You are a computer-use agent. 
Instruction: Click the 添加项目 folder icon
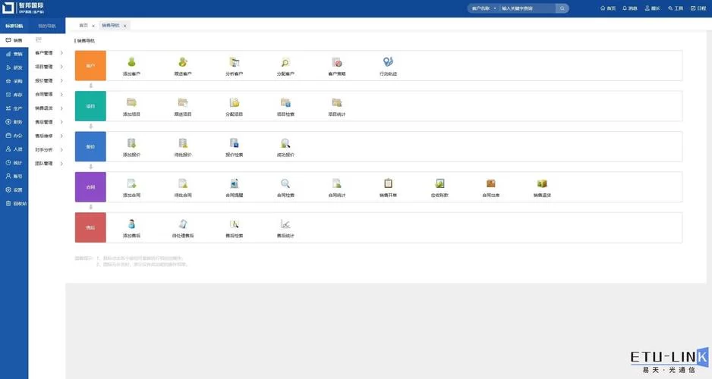coord(131,103)
